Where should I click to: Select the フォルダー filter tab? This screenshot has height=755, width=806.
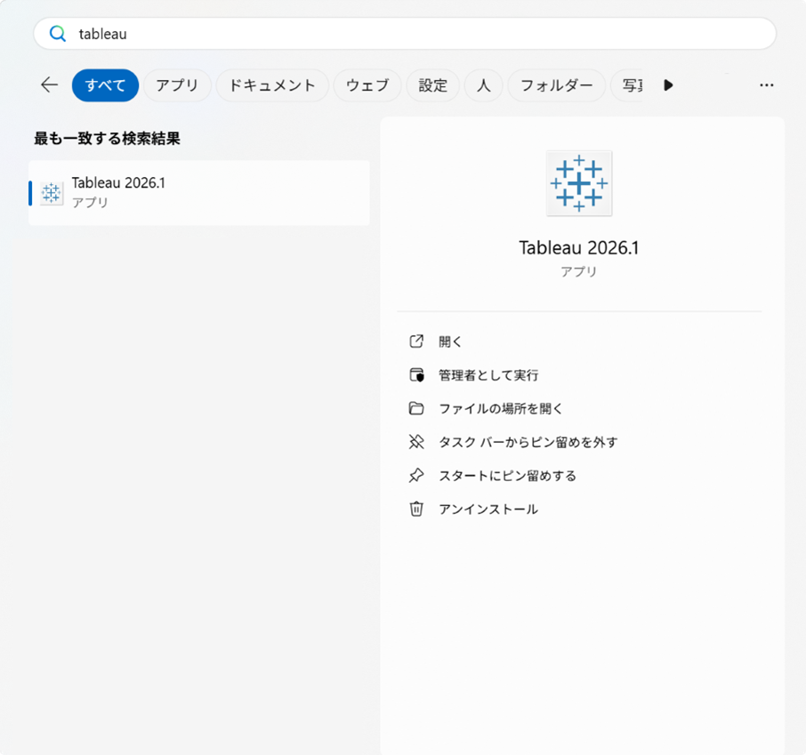[556, 85]
